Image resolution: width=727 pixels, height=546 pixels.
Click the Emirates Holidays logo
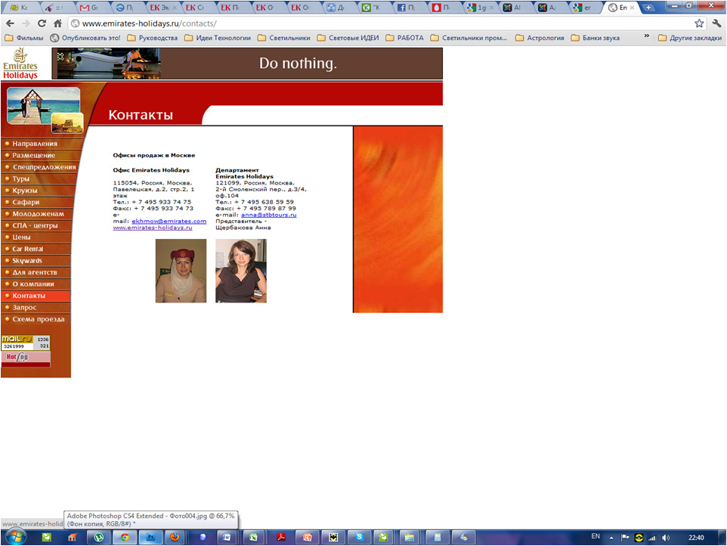tap(20, 64)
